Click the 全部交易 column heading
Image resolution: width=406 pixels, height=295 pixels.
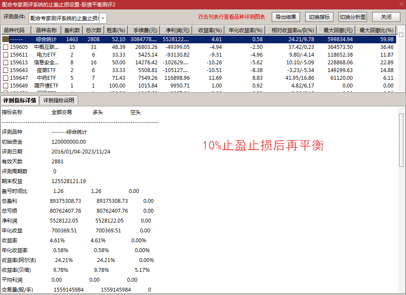point(62,112)
